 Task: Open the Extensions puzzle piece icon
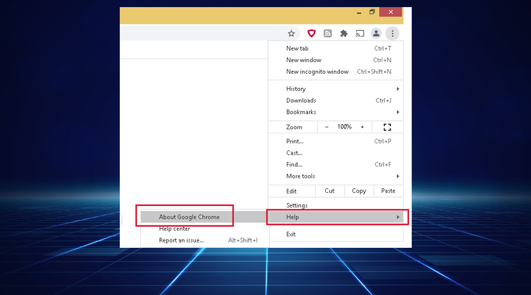[x=344, y=34]
